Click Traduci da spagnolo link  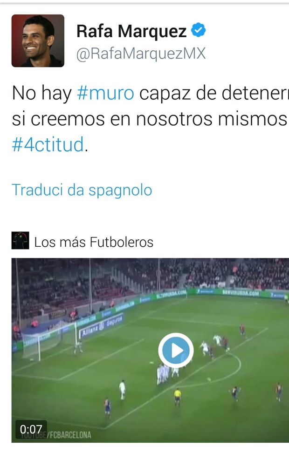(x=82, y=190)
